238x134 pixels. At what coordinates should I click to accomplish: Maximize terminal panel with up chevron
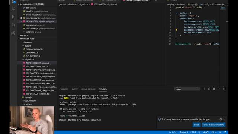(x=219, y=89)
